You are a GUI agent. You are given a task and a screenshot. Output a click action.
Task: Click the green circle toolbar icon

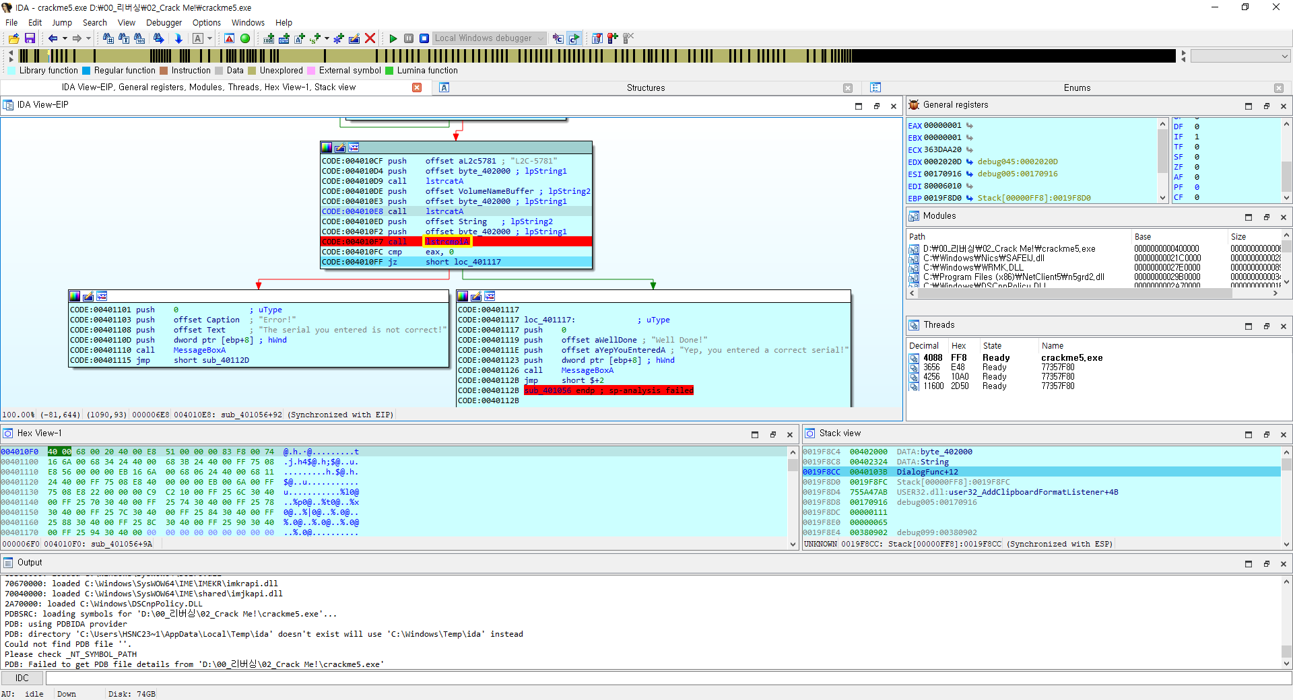245,38
